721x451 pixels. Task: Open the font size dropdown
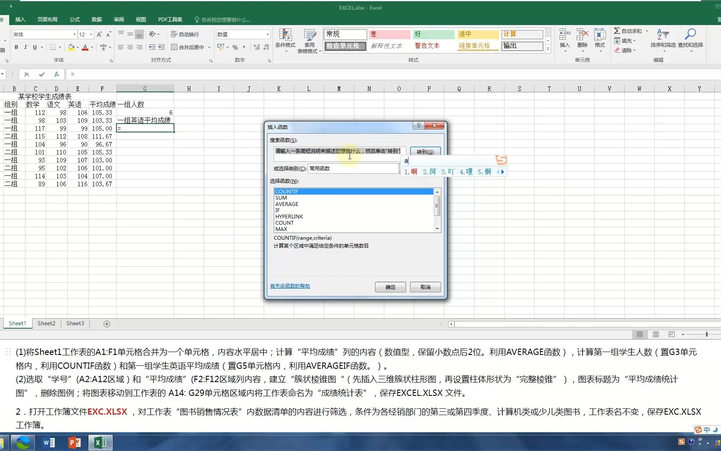click(90, 34)
